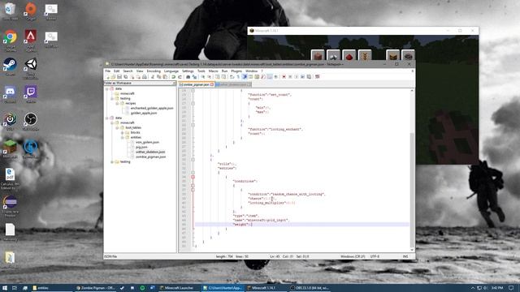Open pig.json in workspace tree
The image size is (520, 292).
tap(141, 148)
